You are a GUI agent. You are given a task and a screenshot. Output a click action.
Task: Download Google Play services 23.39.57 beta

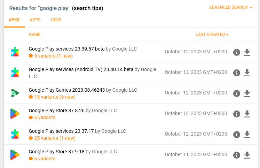point(247,52)
